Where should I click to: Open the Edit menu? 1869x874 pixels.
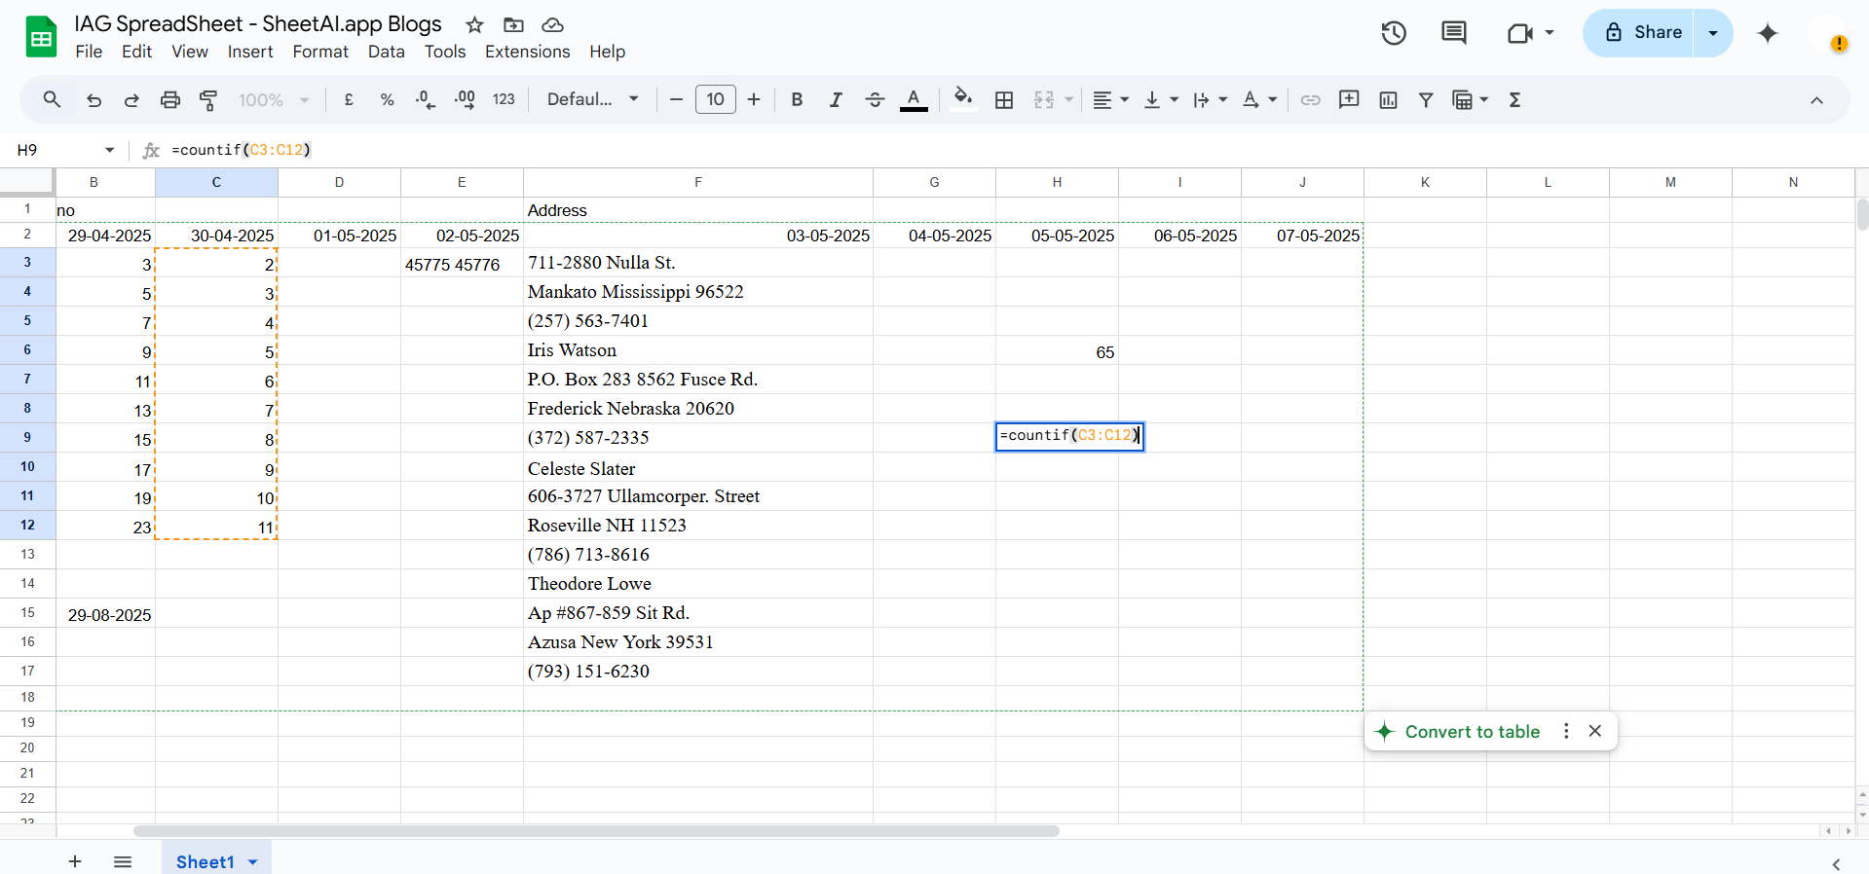click(136, 52)
